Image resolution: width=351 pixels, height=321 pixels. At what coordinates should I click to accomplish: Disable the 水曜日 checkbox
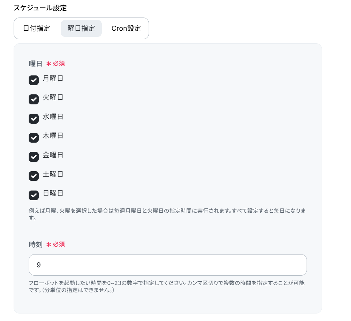coord(34,119)
